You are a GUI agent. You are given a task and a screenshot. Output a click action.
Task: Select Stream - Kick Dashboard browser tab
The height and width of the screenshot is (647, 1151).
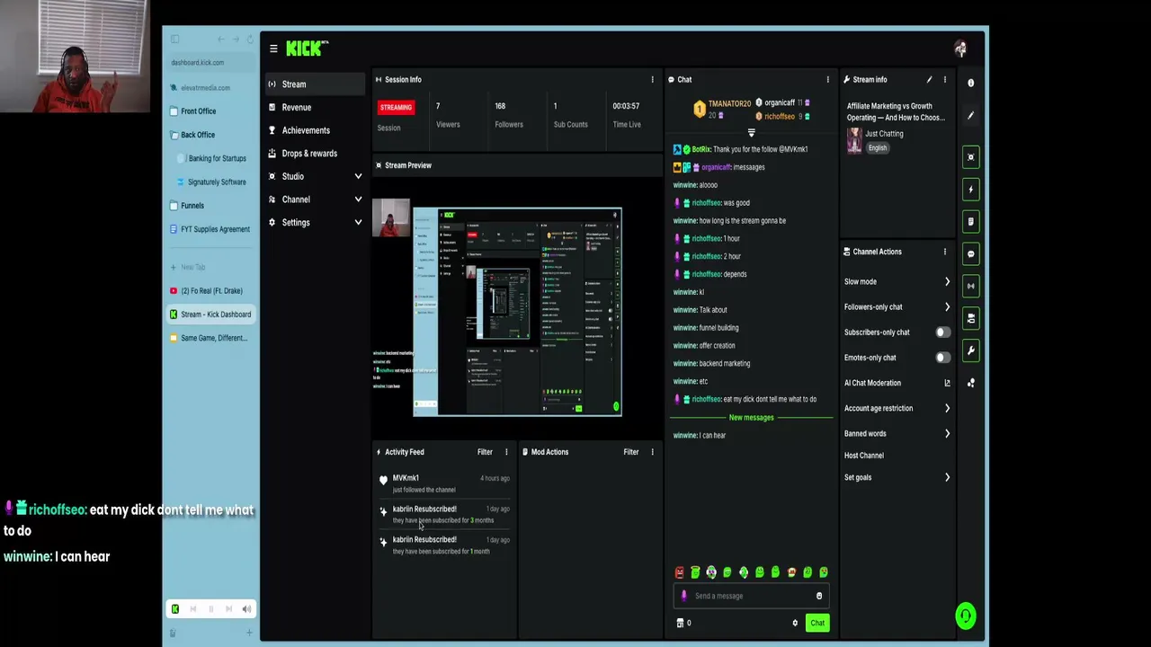[211, 315]
